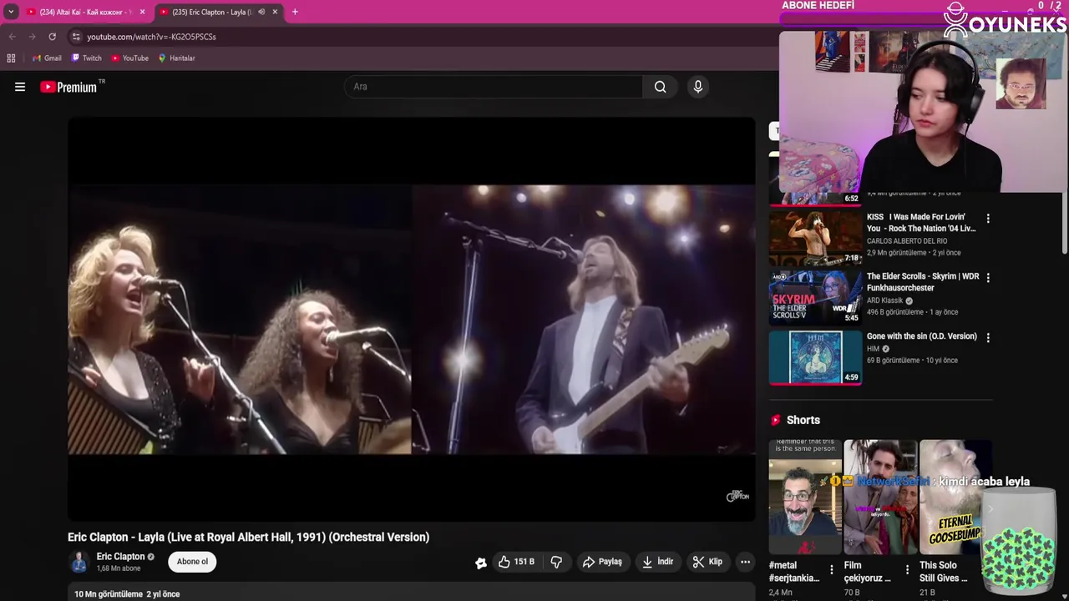This screenshot has height=601, width=1069.
Task: Click the video player to pause
Action: pyautogui.click(x=412, y=319)
